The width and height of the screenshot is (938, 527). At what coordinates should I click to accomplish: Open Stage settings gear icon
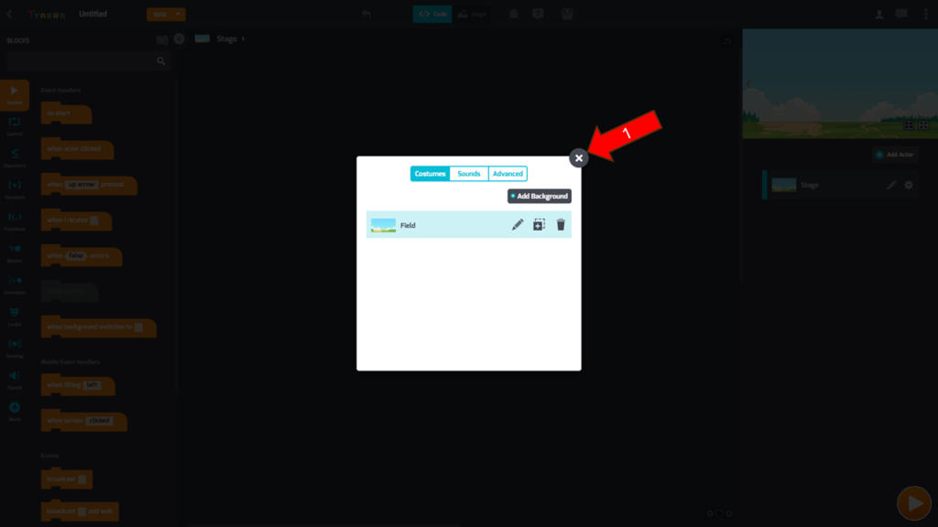click(909, 185)
